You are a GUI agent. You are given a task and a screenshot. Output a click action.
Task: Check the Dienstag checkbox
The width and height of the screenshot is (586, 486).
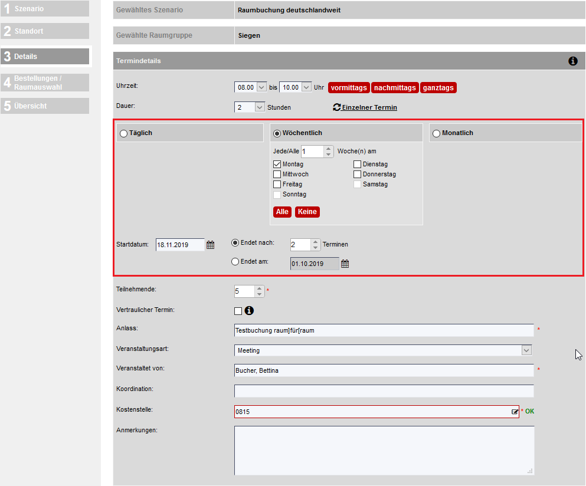tap(357, 164)
